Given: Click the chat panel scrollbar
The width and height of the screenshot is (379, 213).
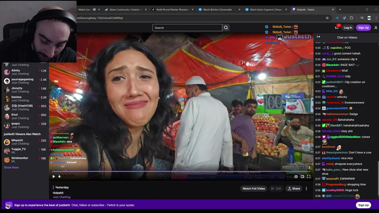Looking at the screenshot, I should 378,179.
